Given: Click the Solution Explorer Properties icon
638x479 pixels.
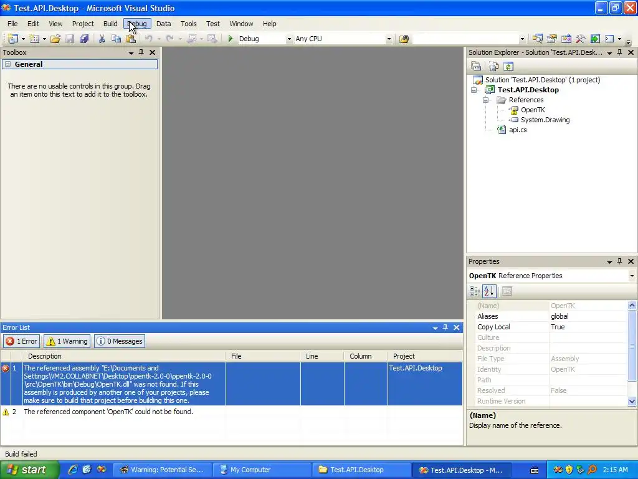Looking at the screenshot, I should tap(476, 66).
